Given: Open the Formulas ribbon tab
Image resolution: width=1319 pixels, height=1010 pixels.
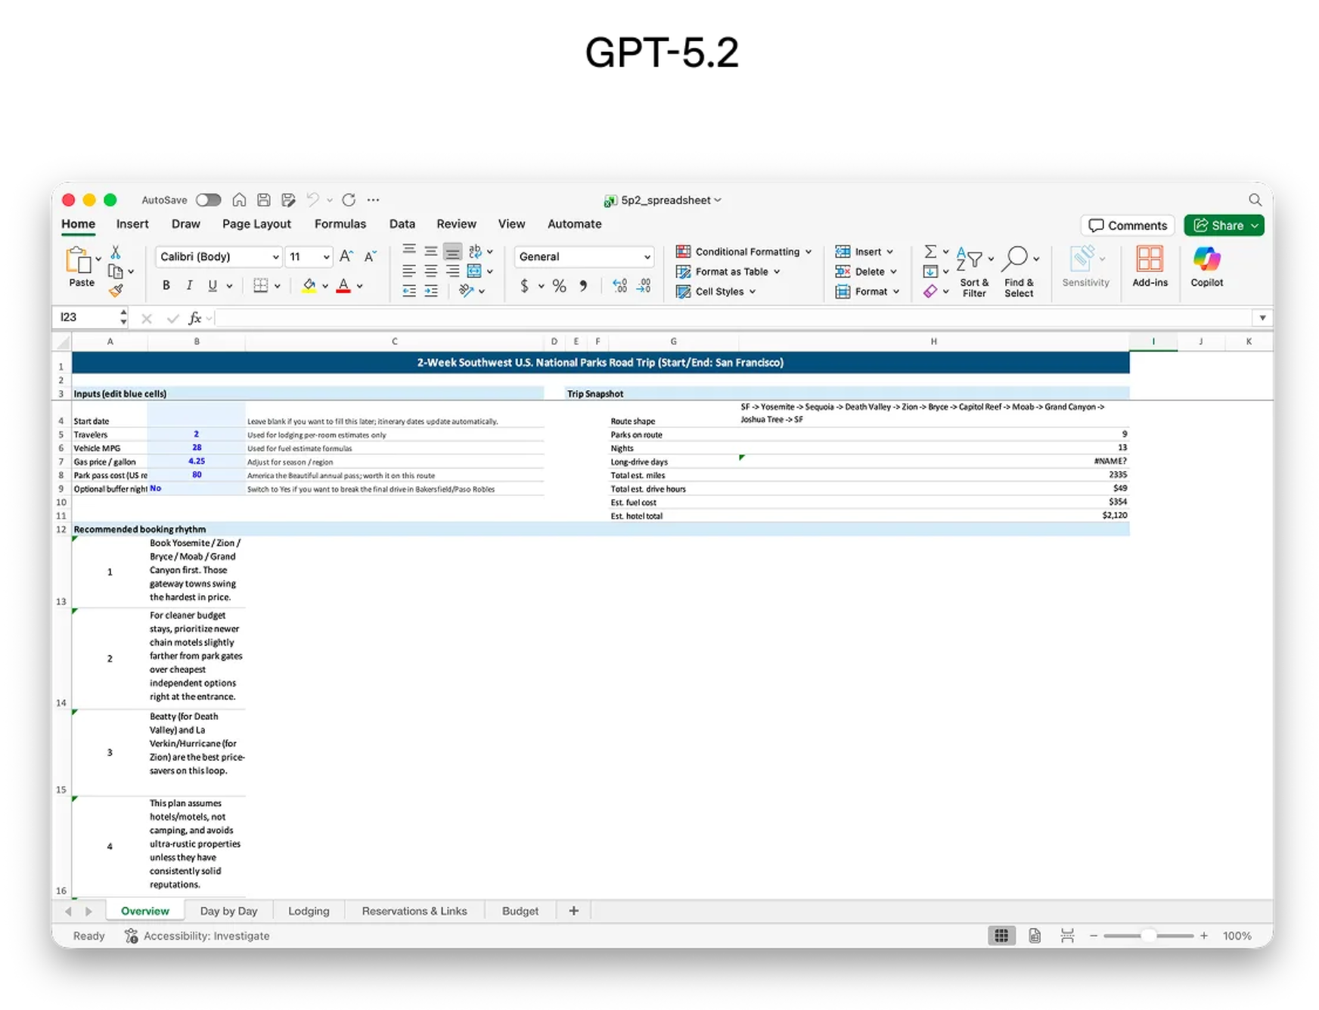Looking at the screenshot, I should pyautogui.click(x=340, y=225).
